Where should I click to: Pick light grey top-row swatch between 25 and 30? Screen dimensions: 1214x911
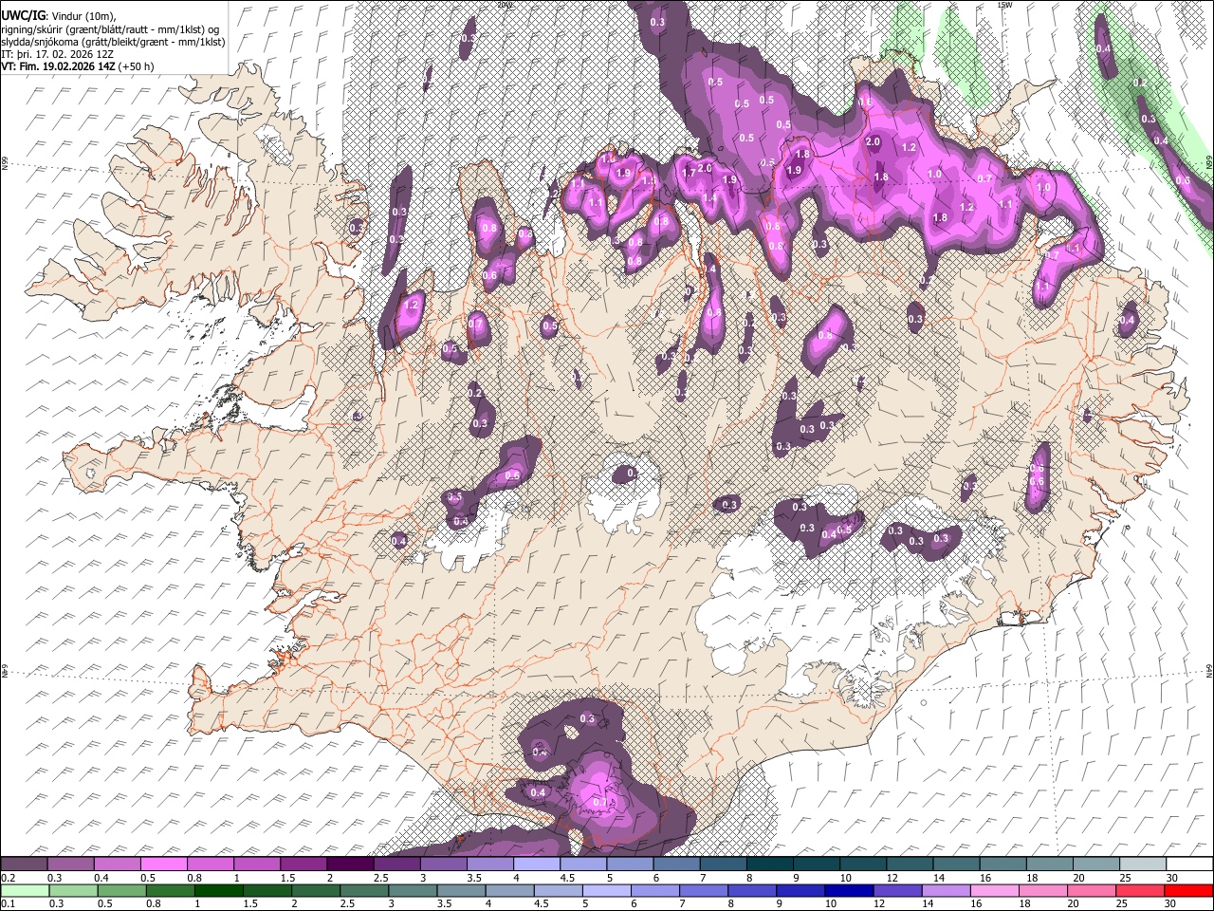1143,865
